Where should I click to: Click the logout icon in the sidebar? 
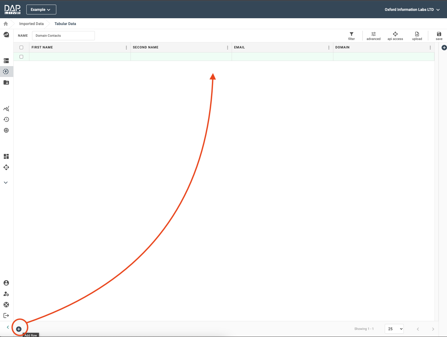click(x=6, y=316)
